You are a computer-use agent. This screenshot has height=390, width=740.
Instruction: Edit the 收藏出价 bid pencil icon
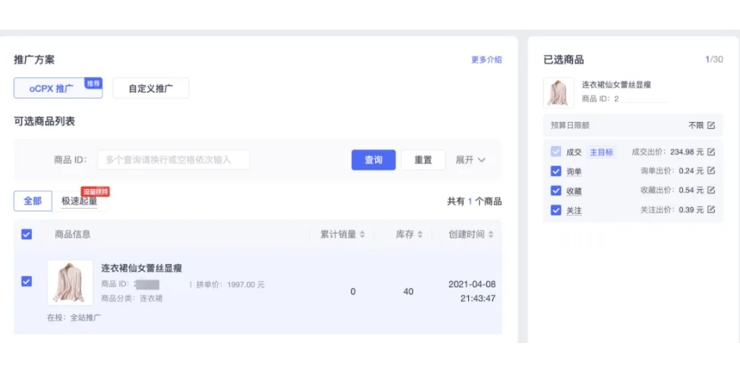[x=711, y=190]
